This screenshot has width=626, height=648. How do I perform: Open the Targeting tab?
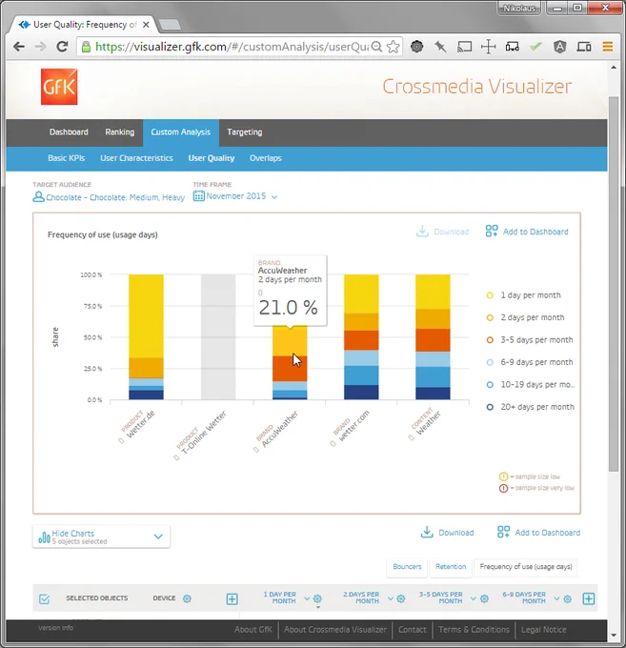pos(244,132)
